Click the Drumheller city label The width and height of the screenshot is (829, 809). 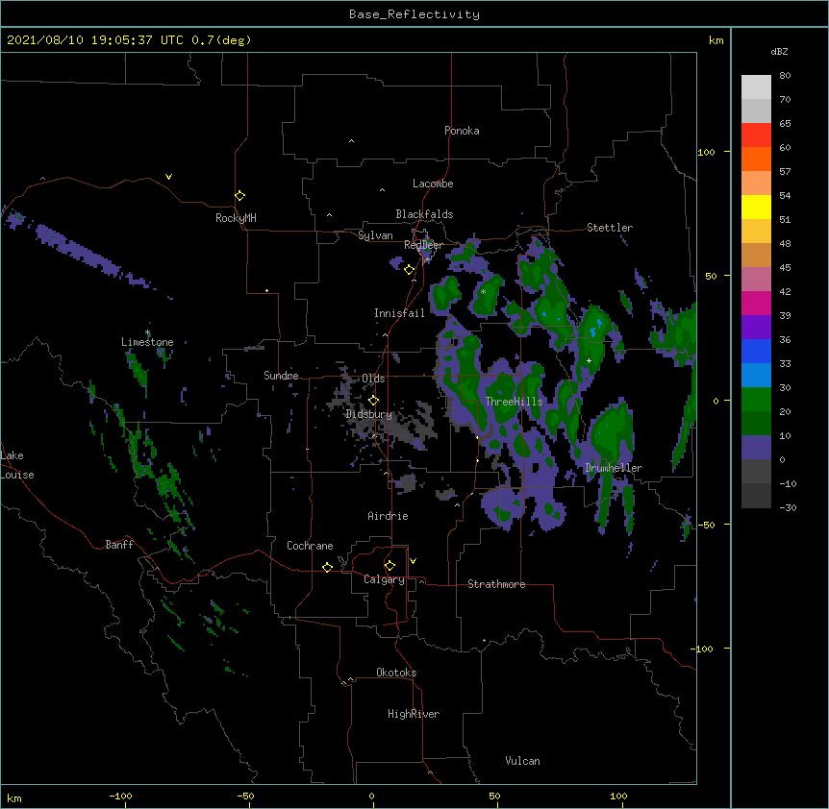click(x=614, y=468)
